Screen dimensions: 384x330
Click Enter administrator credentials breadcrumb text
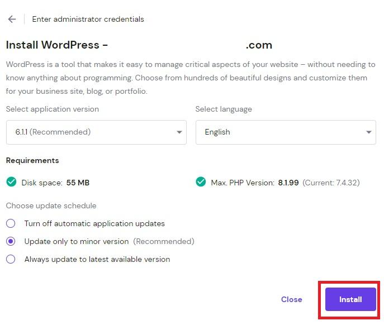88,19
